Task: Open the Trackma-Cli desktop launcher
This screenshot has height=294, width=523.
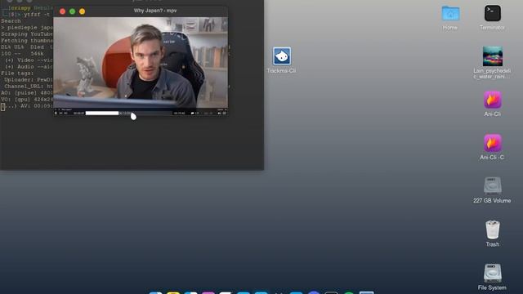Action: coord(281,56)
